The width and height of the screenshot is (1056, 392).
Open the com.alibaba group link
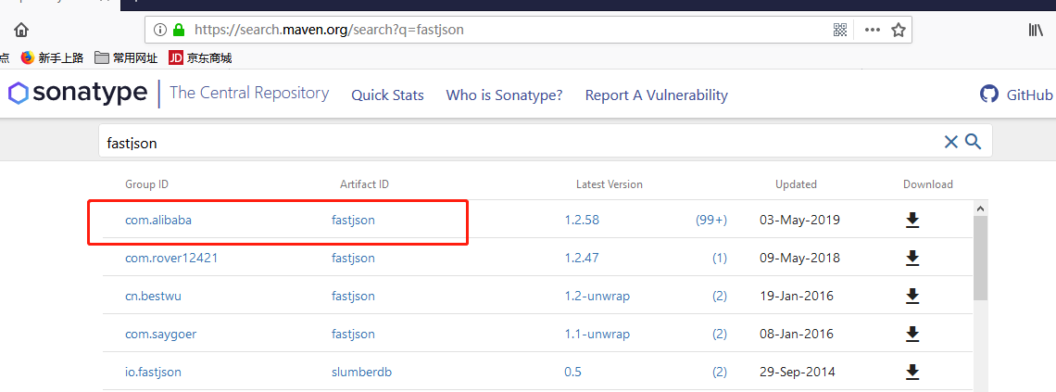click(158, 220)
